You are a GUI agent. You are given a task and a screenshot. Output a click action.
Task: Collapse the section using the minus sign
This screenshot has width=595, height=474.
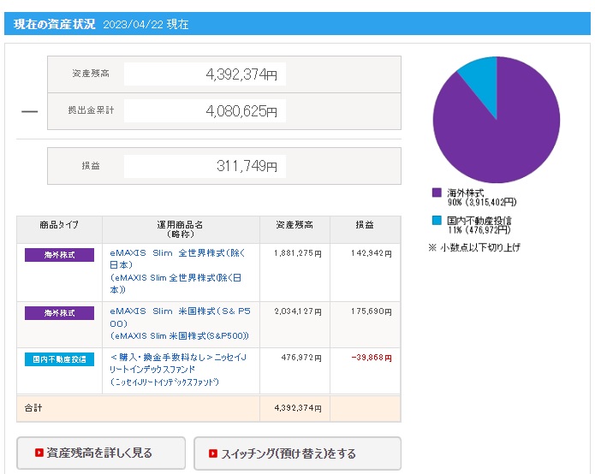29,111
